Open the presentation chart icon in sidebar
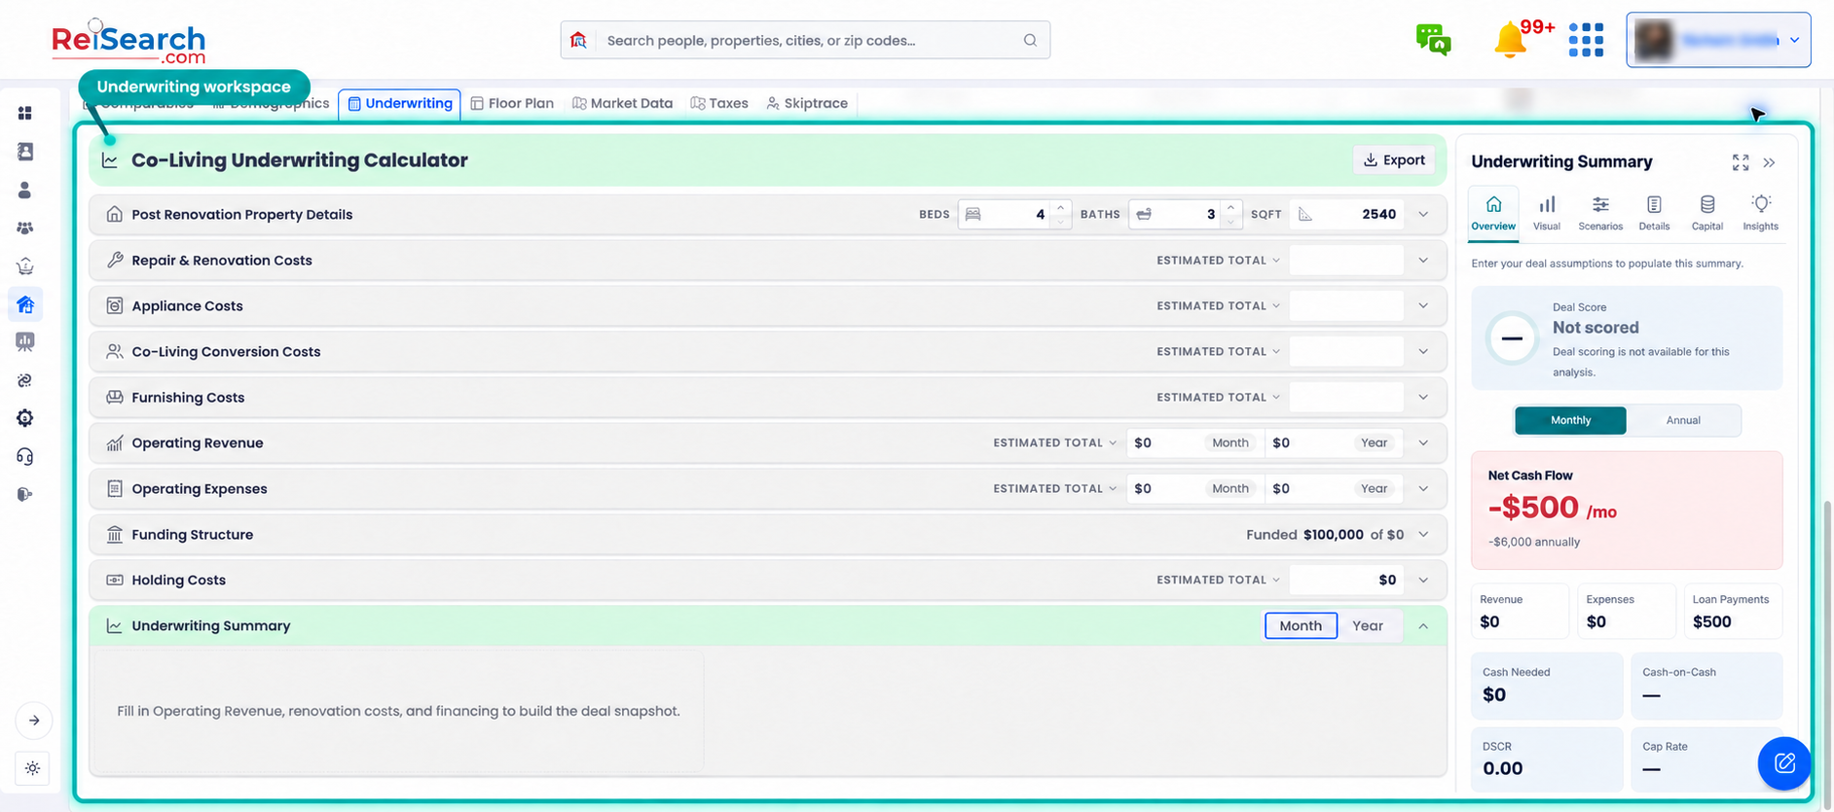The width and height of the screenshot is (1834, 812). click(25, 341)
